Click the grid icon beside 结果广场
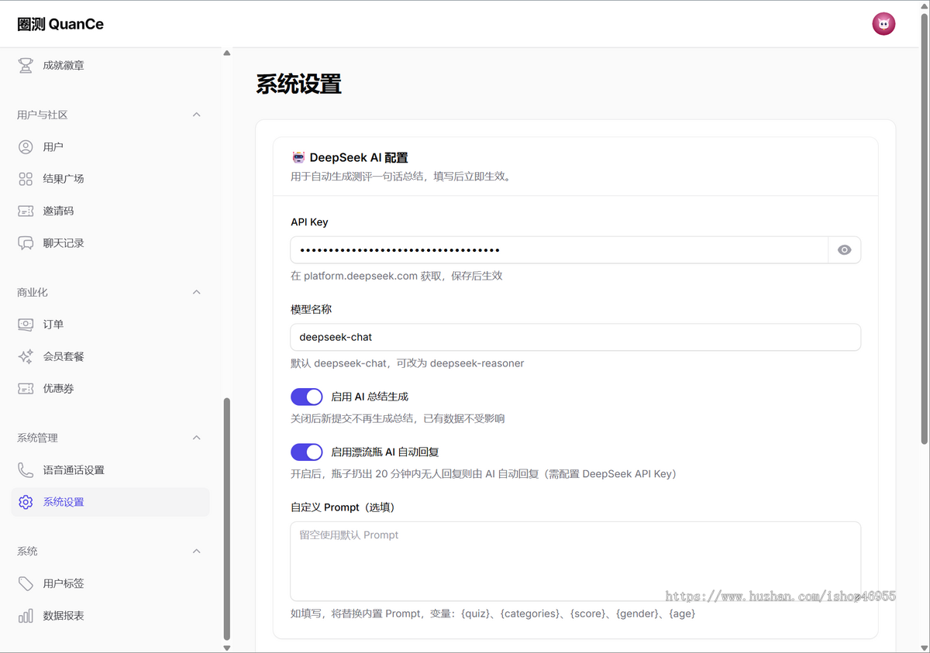Screen dimensions: 930x653 pyautogui.click(x=26, y=179)
